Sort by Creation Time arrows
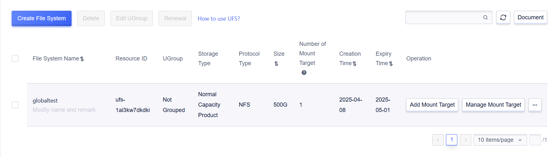The width and height of the screenshot is (558, 156). pyautogui.click(x=354, y=64)
